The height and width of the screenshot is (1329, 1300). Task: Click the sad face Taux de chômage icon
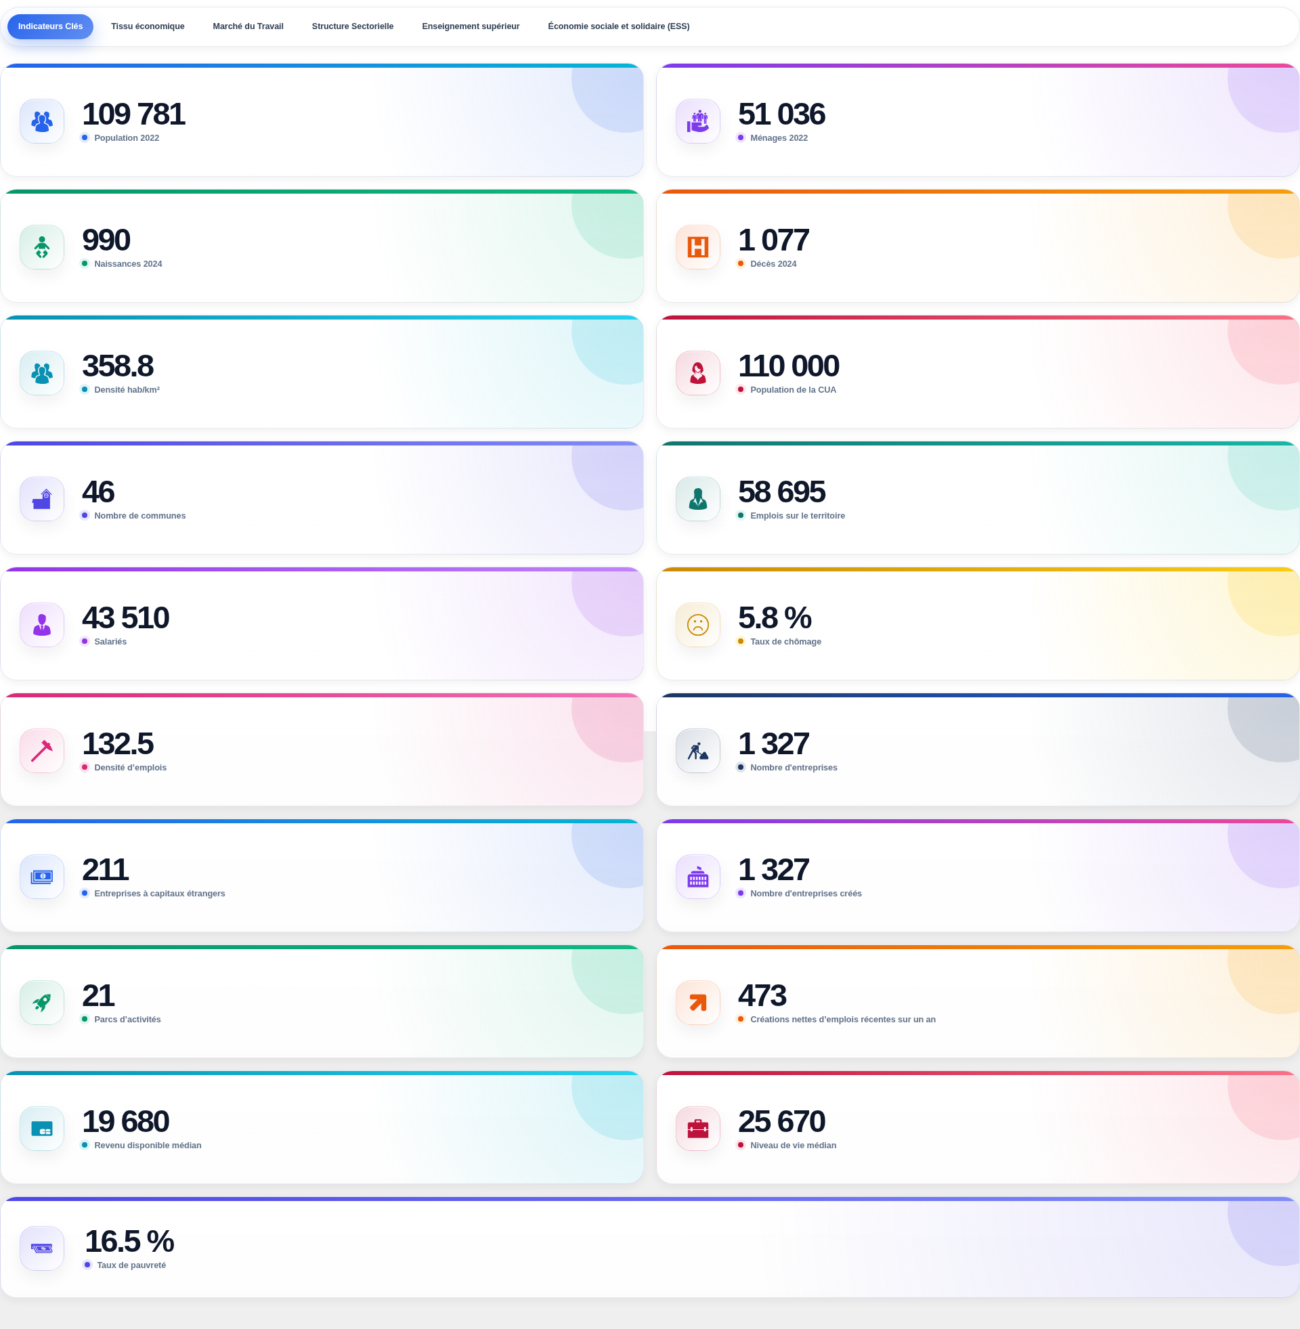click(x=698, y=626)
